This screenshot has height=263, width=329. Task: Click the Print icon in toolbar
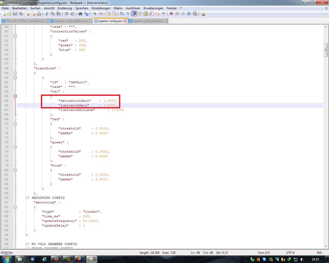[39, 14]
